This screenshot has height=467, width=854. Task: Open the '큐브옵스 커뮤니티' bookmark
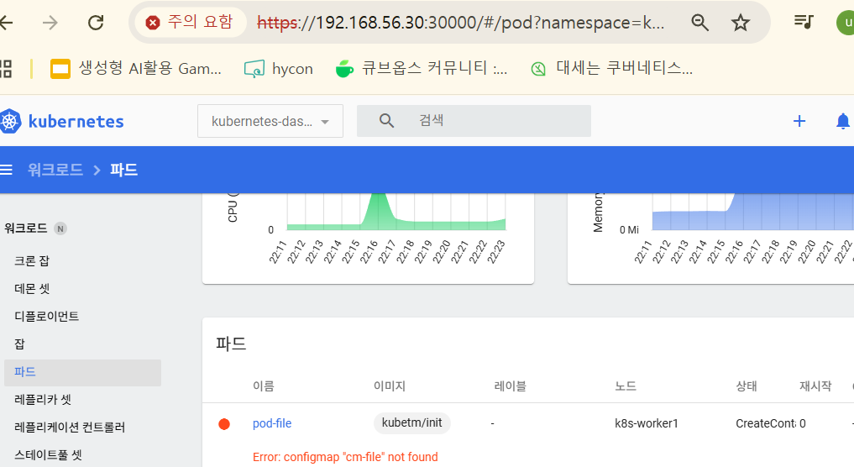tap(422, 69)
